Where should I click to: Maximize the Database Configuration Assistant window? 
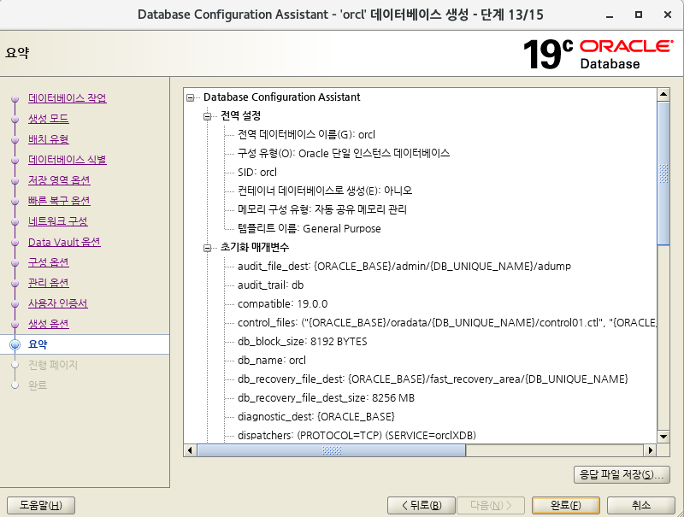pos(639,15)
